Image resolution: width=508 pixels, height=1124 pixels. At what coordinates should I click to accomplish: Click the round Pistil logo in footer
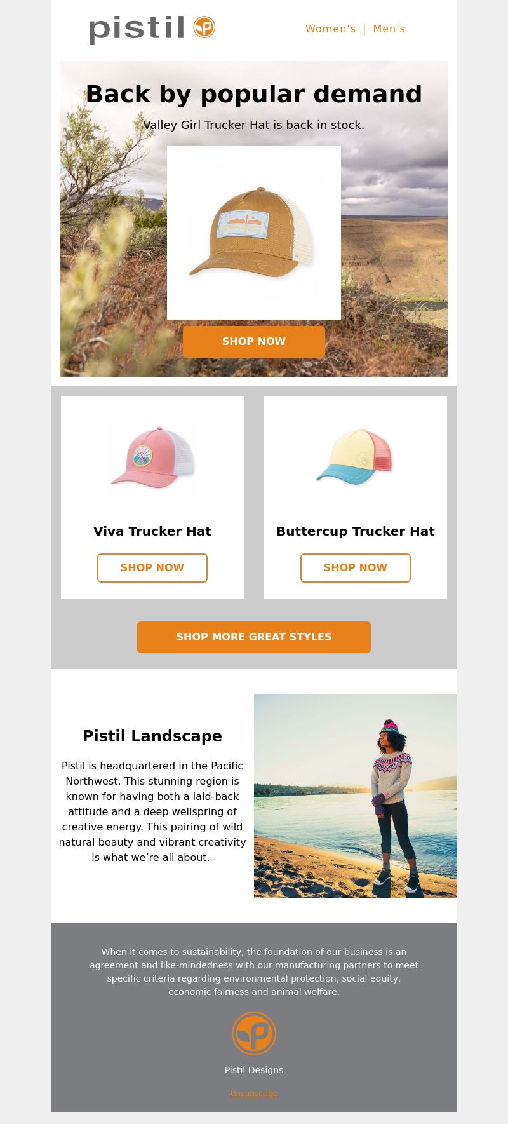point(254,1033)
